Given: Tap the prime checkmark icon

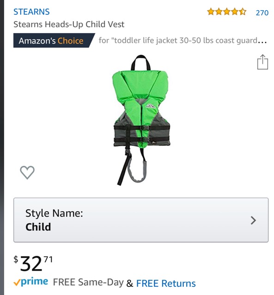Looking at the screenshot, I should 17,283.
